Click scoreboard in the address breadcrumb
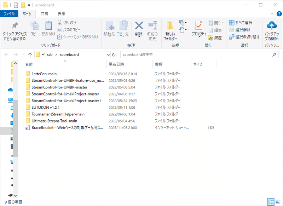This screenshot has height=206, width=283. click(x=69, y=55)
